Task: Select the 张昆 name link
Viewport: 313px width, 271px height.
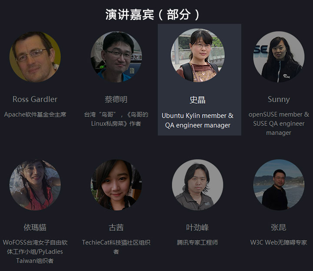Action: pyautogui.click(x=279, y=227)
